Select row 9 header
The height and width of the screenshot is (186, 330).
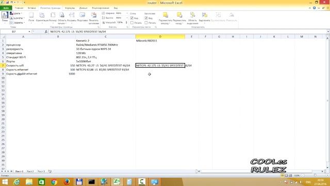pos(3,74)
